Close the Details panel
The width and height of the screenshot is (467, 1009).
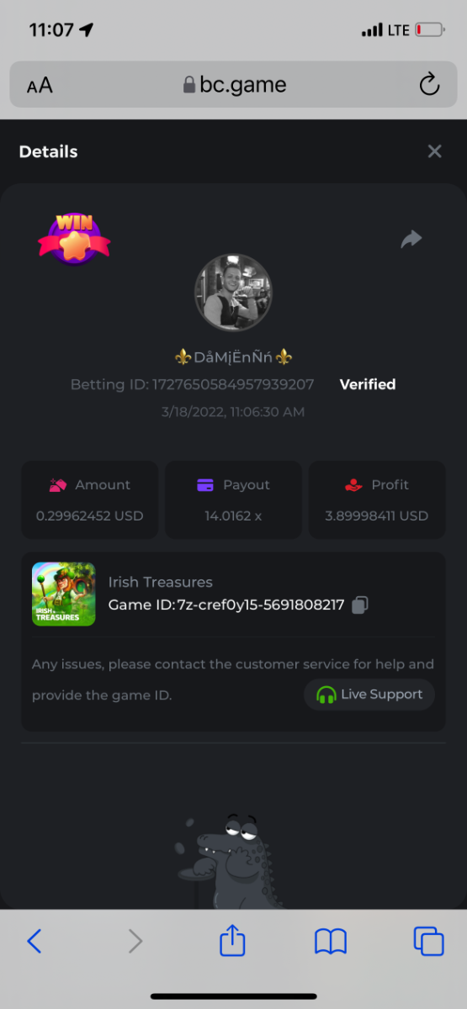click(434, 151)
